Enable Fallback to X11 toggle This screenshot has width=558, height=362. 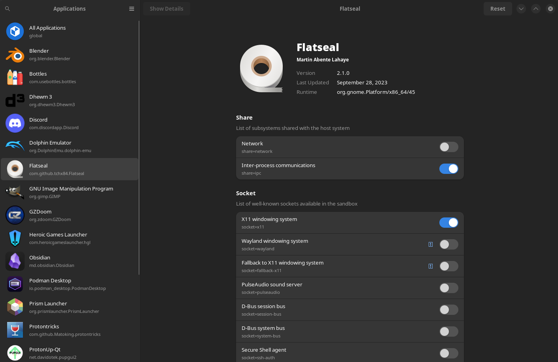point(449,266)
